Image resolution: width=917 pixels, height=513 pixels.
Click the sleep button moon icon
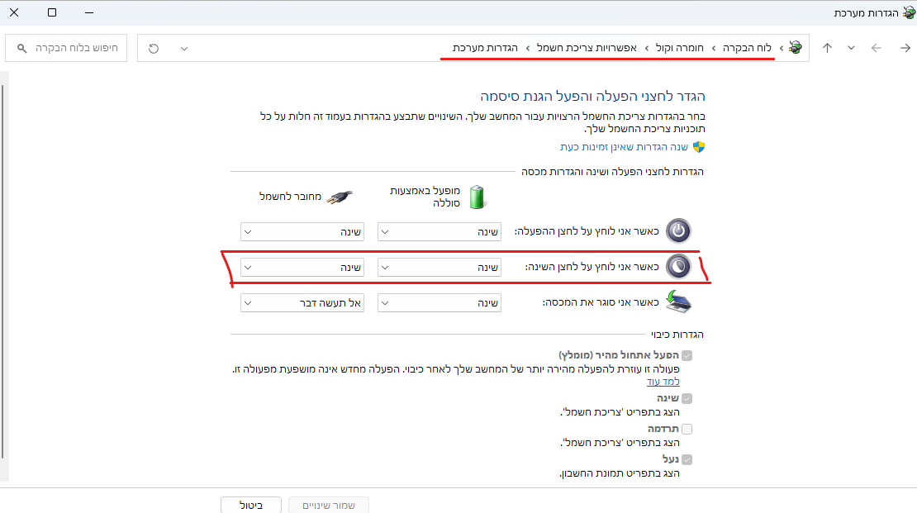[678, 267]
